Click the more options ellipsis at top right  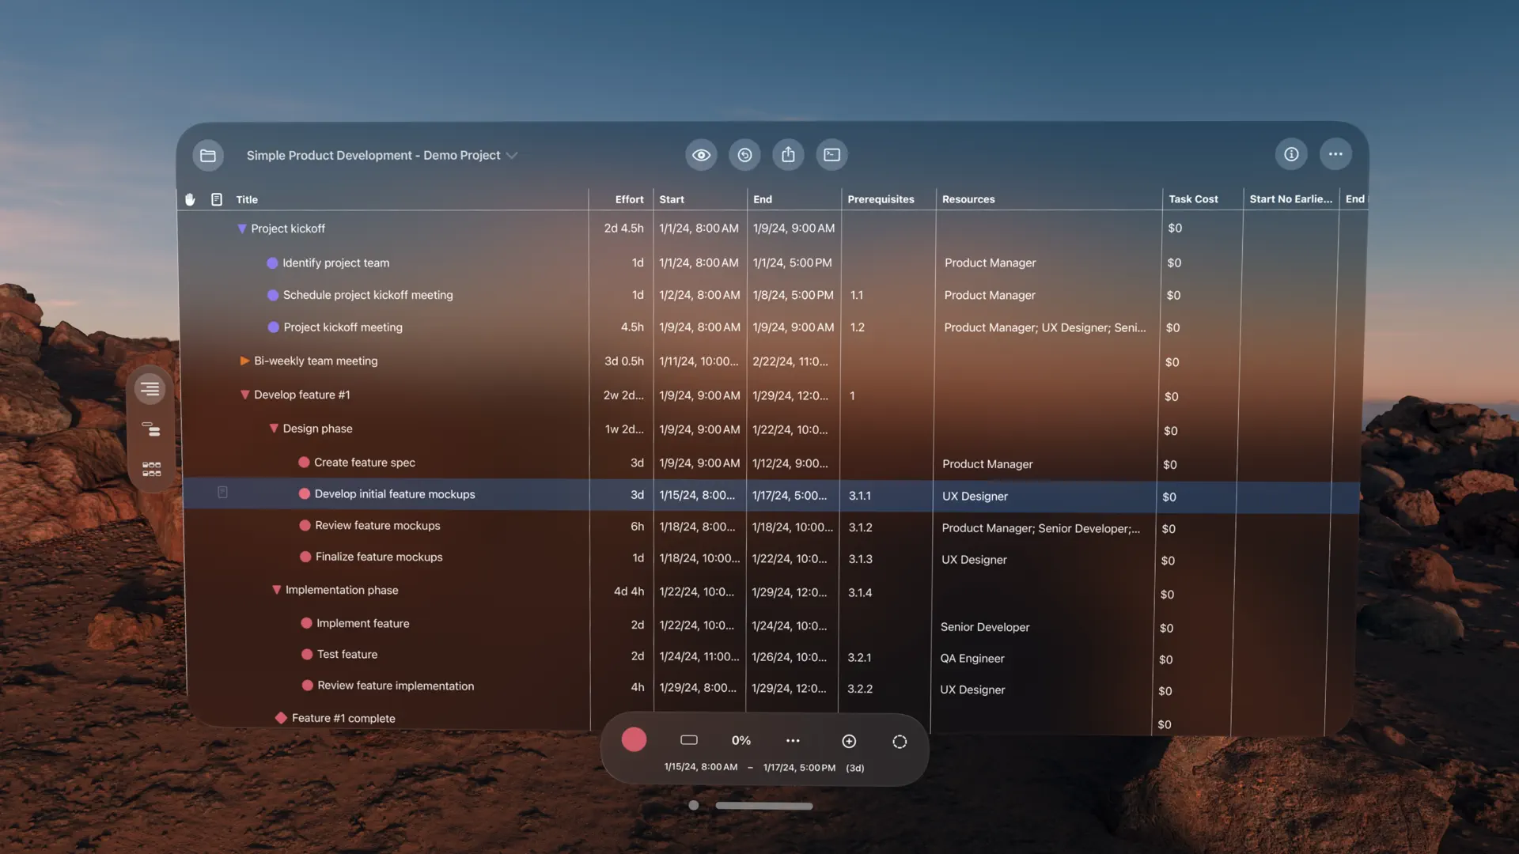[1336, 154]
